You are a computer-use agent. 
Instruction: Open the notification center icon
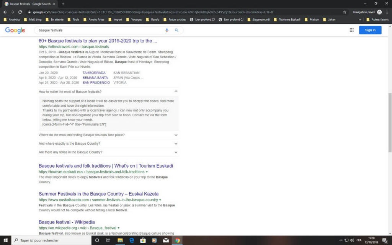tap(385, 240)
